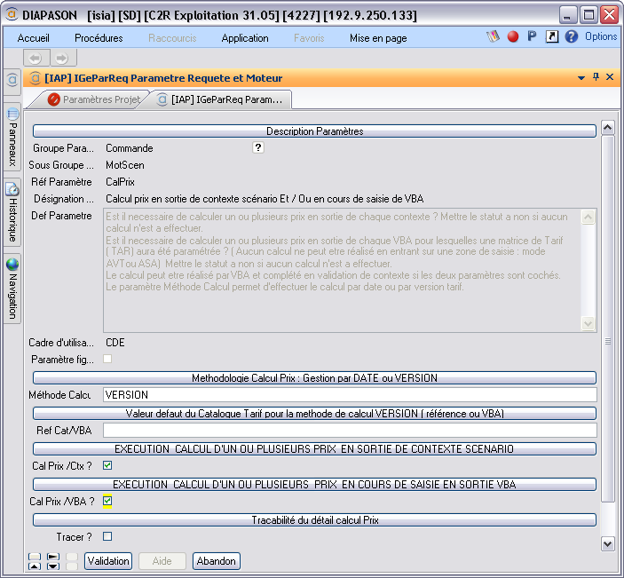Enable the Tracer checkbox

point(107,536)
